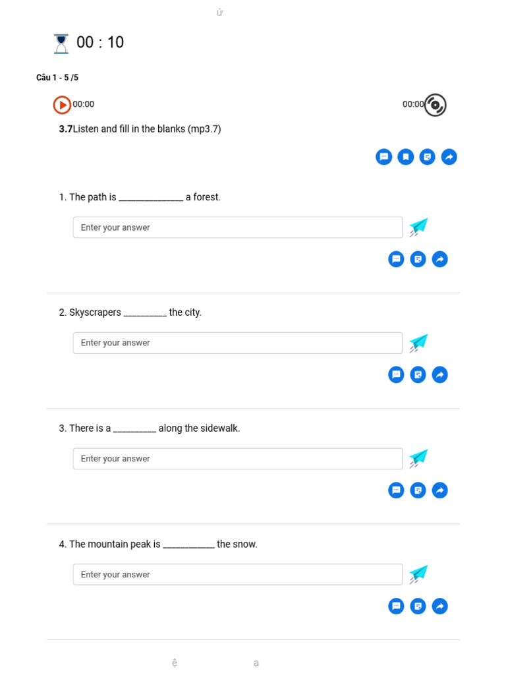Bookmark exercise 3.7
This screenshot has width=506, height=675.
pyautogui.click(x=406, y=157)
